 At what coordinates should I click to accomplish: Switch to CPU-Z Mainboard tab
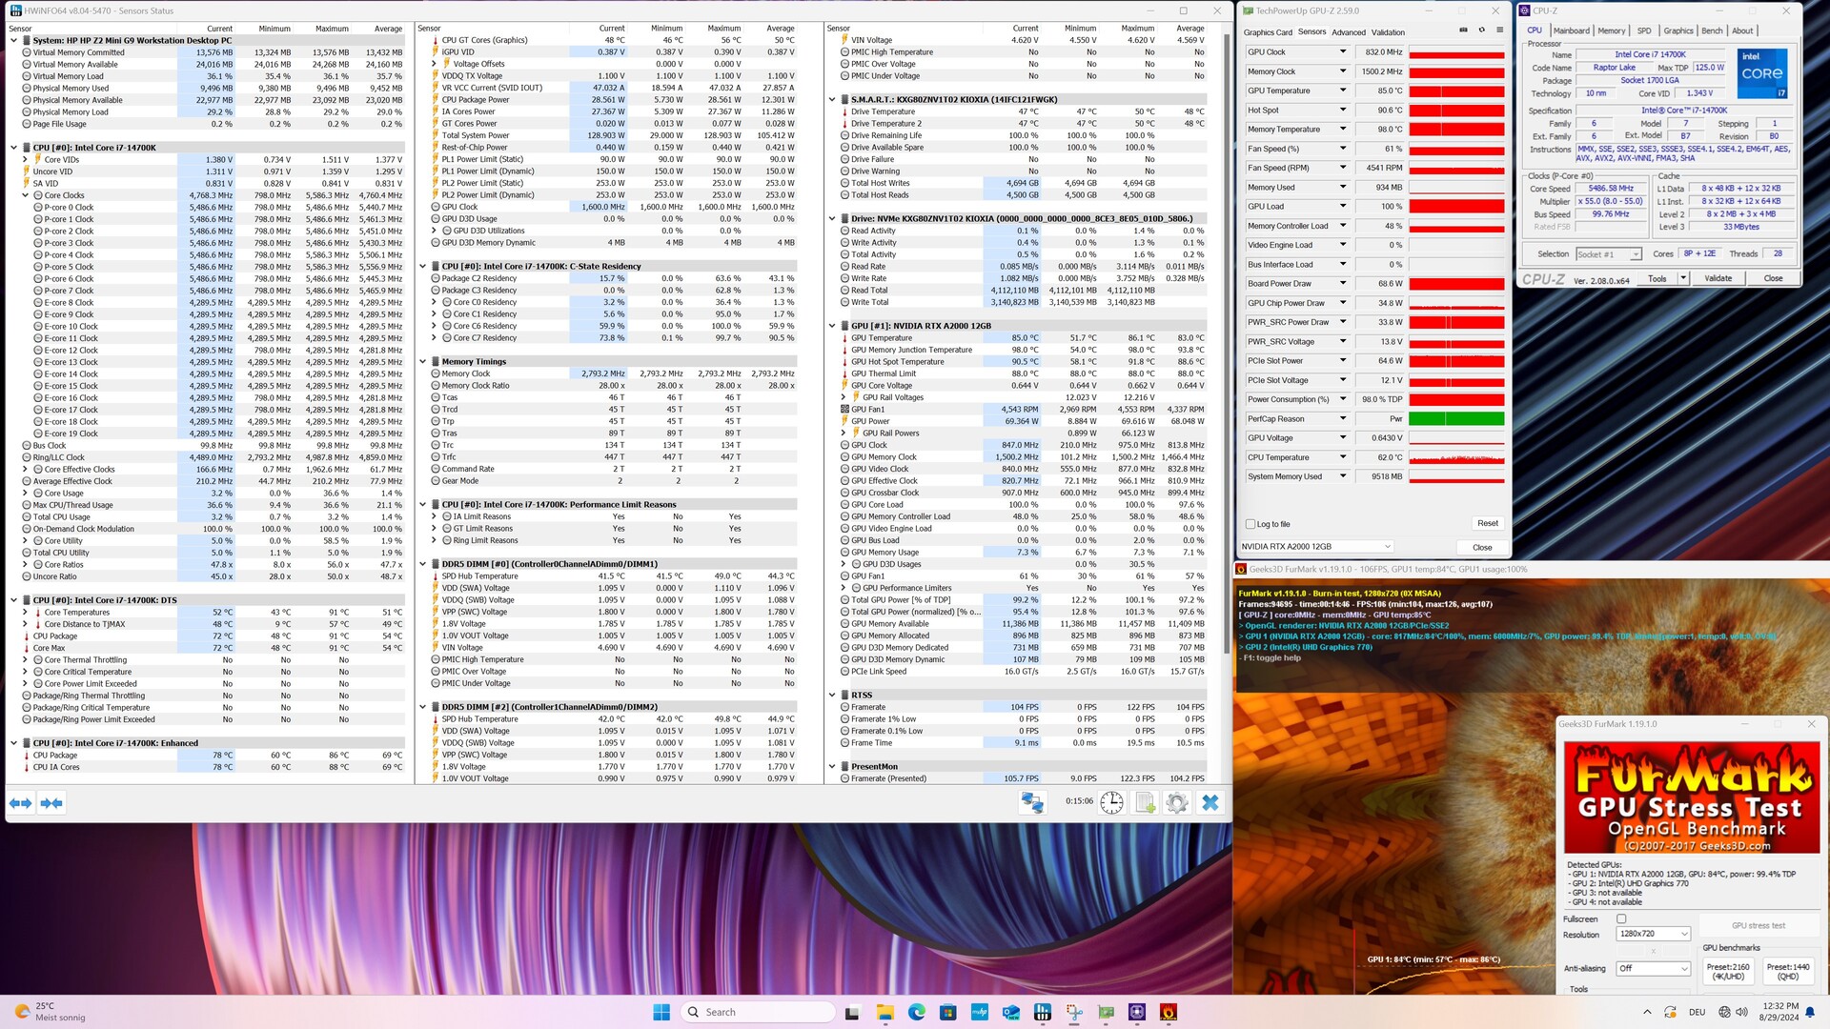coord(1572,30)
